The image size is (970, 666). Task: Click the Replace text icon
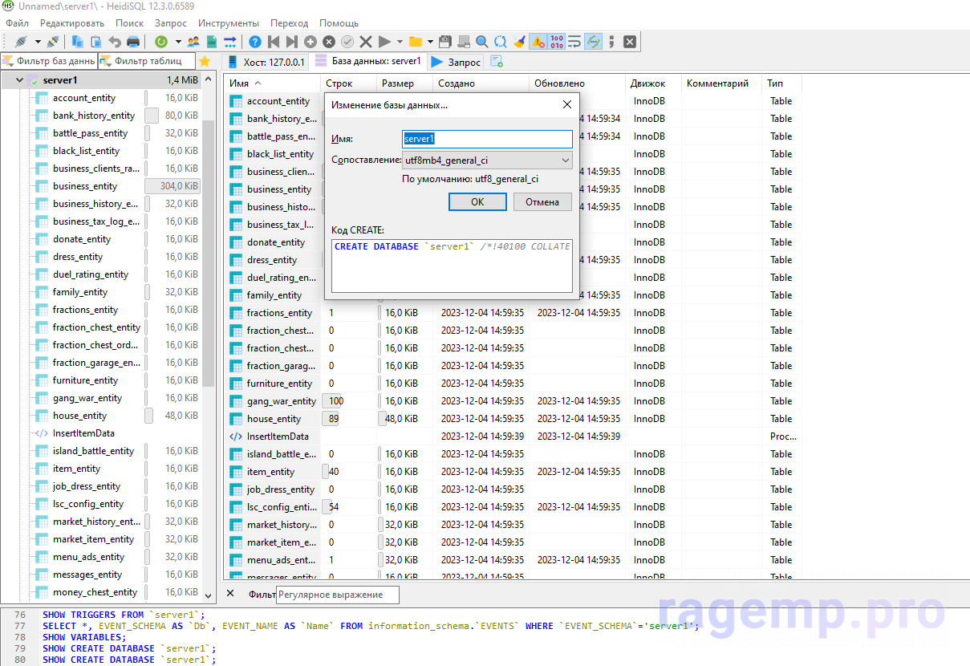click(501, 42)
